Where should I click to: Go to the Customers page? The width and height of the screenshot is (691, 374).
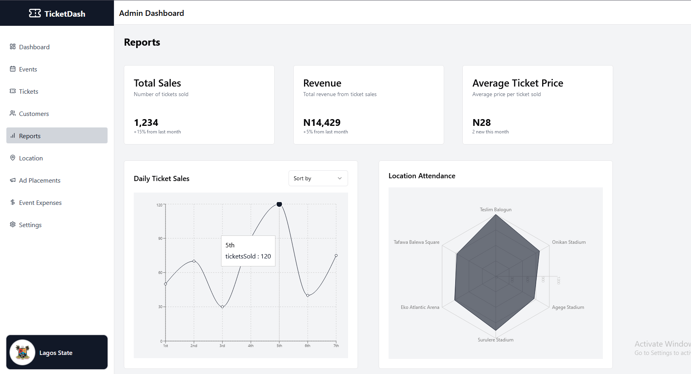pyautogui.click(x=57, y=114)
